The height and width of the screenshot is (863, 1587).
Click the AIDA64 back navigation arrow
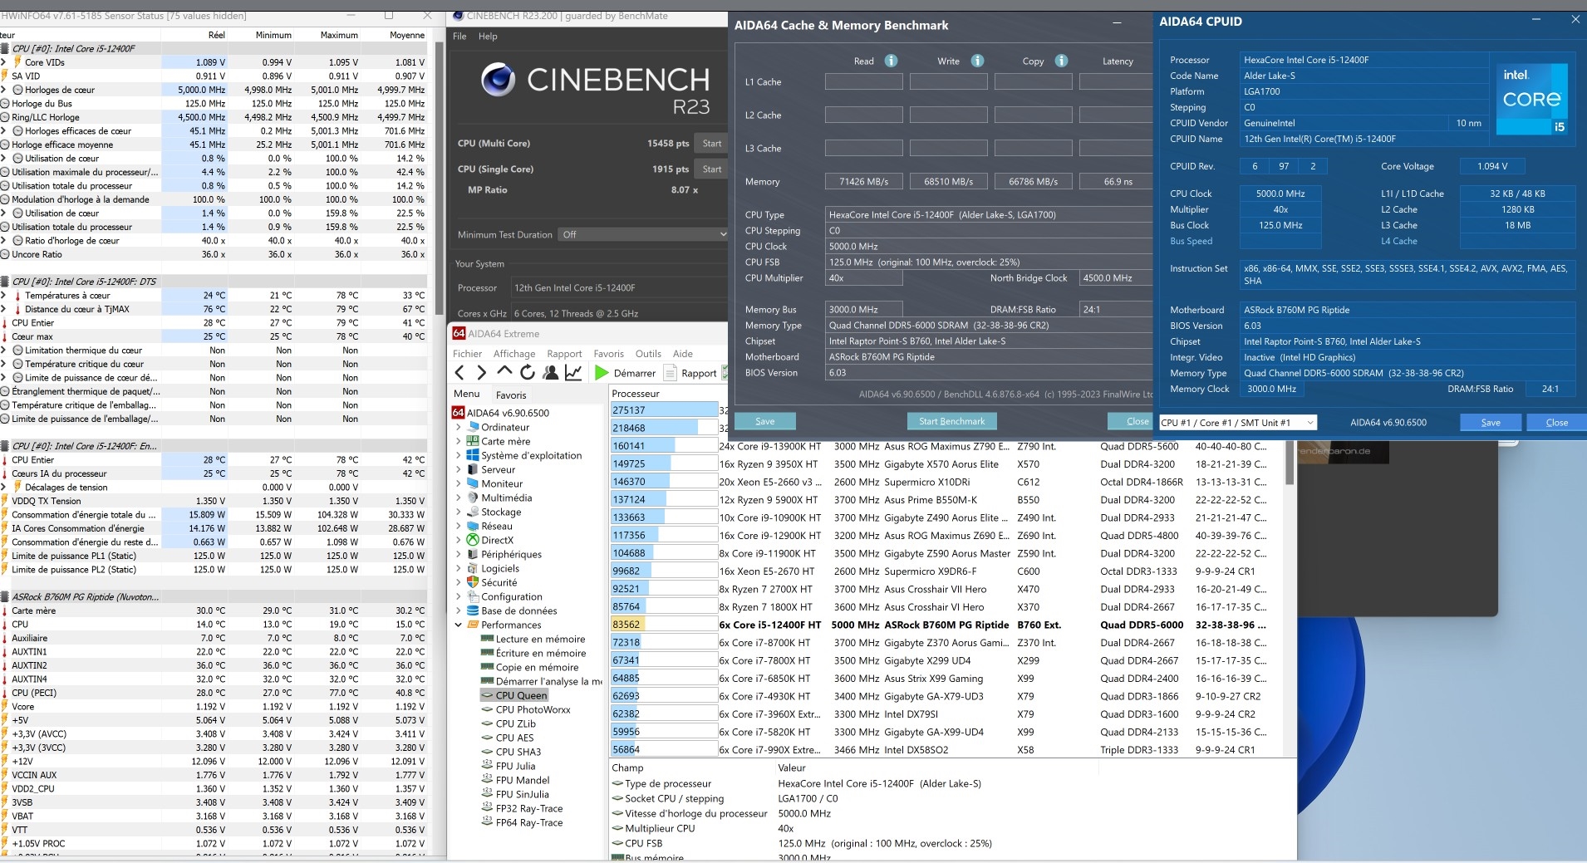click(459, 373)
